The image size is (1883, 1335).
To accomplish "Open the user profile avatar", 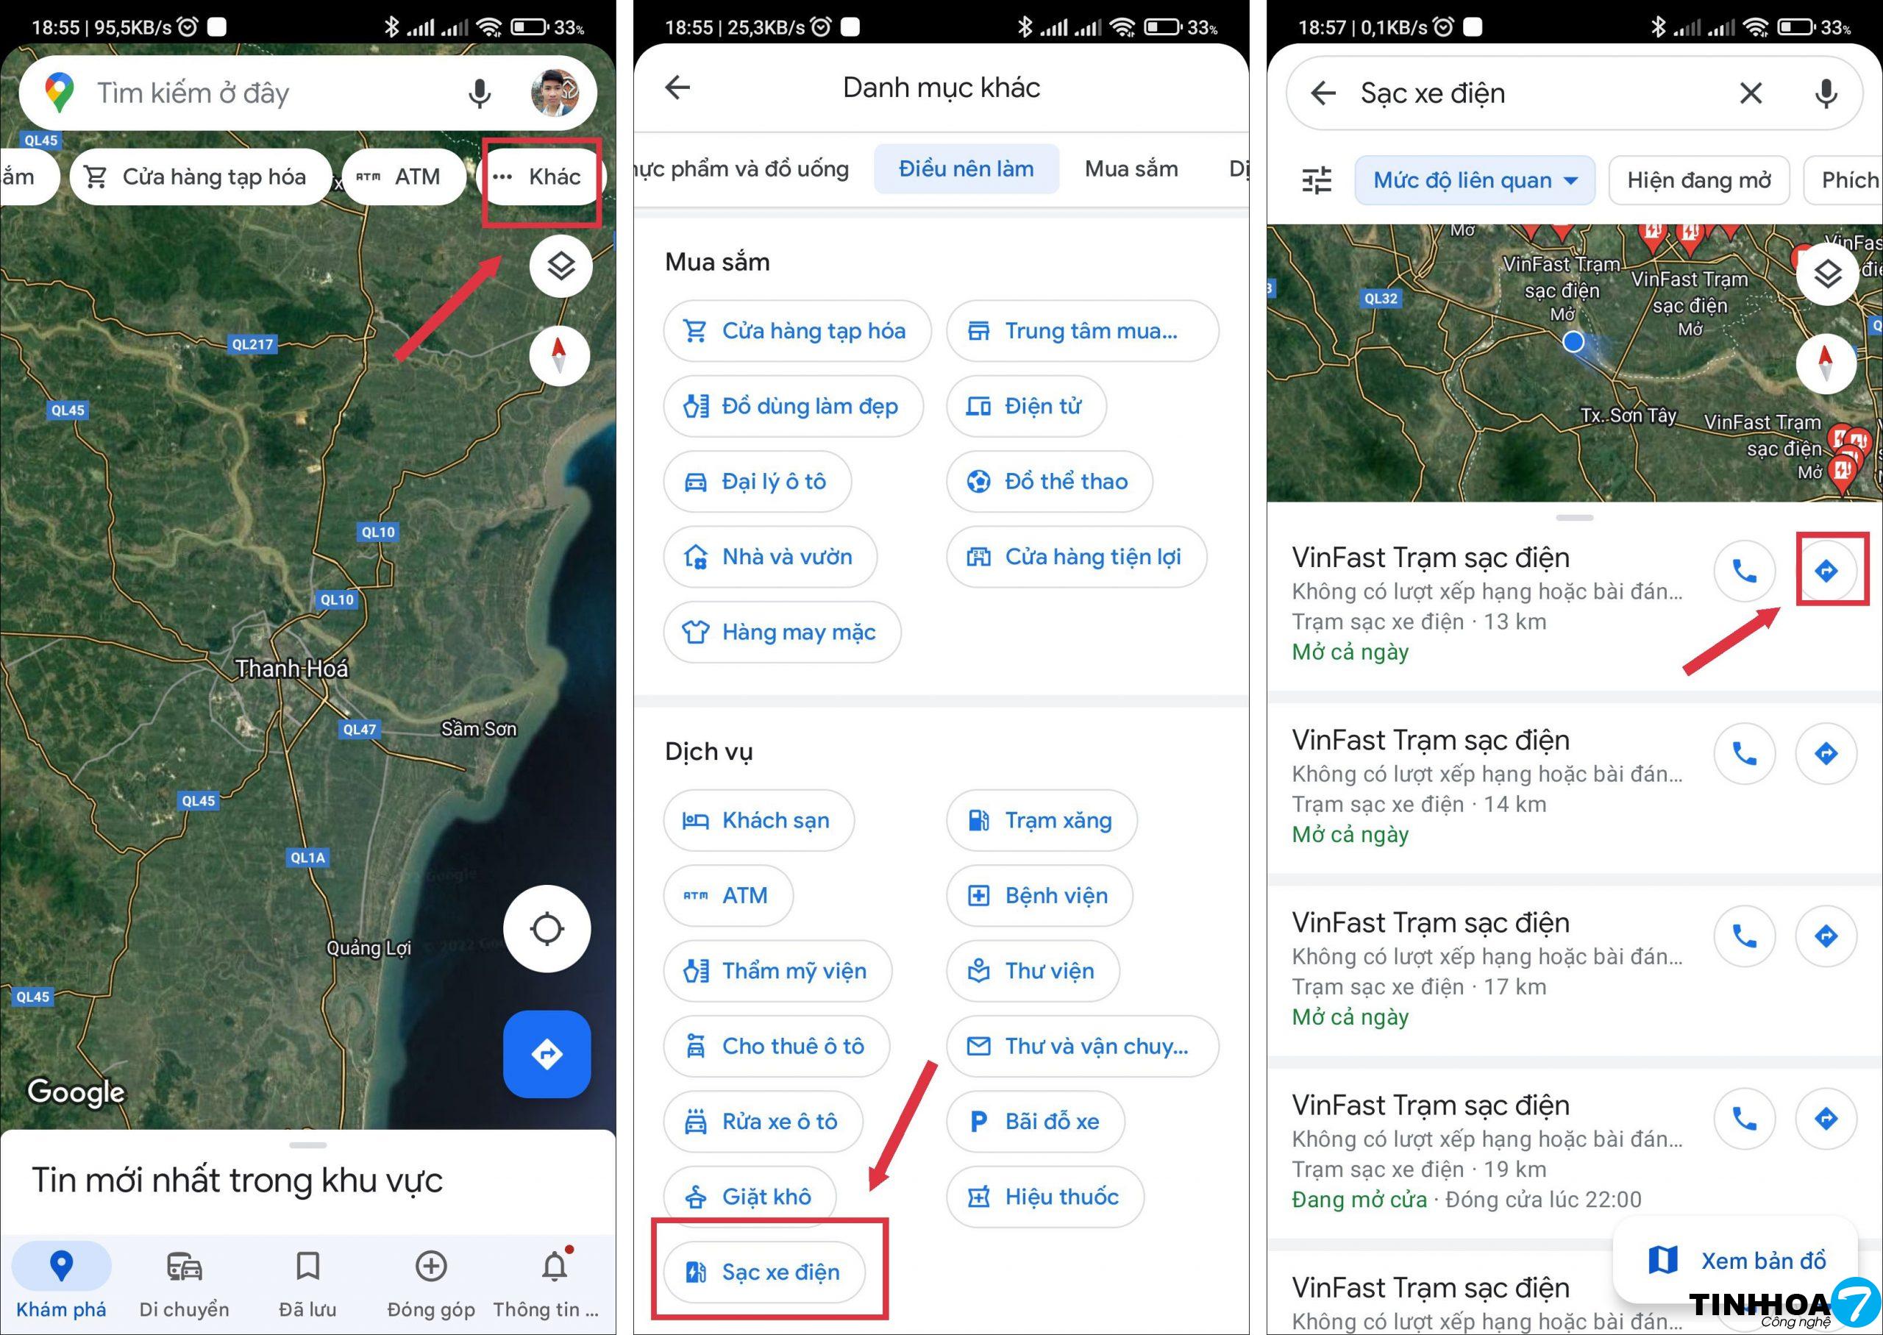I will [555, 93].
